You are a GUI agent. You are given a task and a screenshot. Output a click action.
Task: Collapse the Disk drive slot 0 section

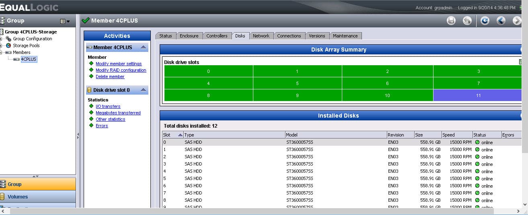pyautogui.click(x=143, y=90)
